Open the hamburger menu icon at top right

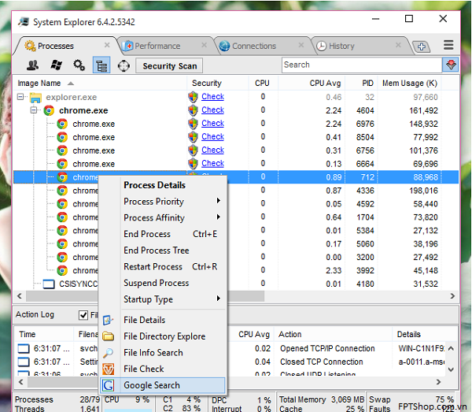448,46
